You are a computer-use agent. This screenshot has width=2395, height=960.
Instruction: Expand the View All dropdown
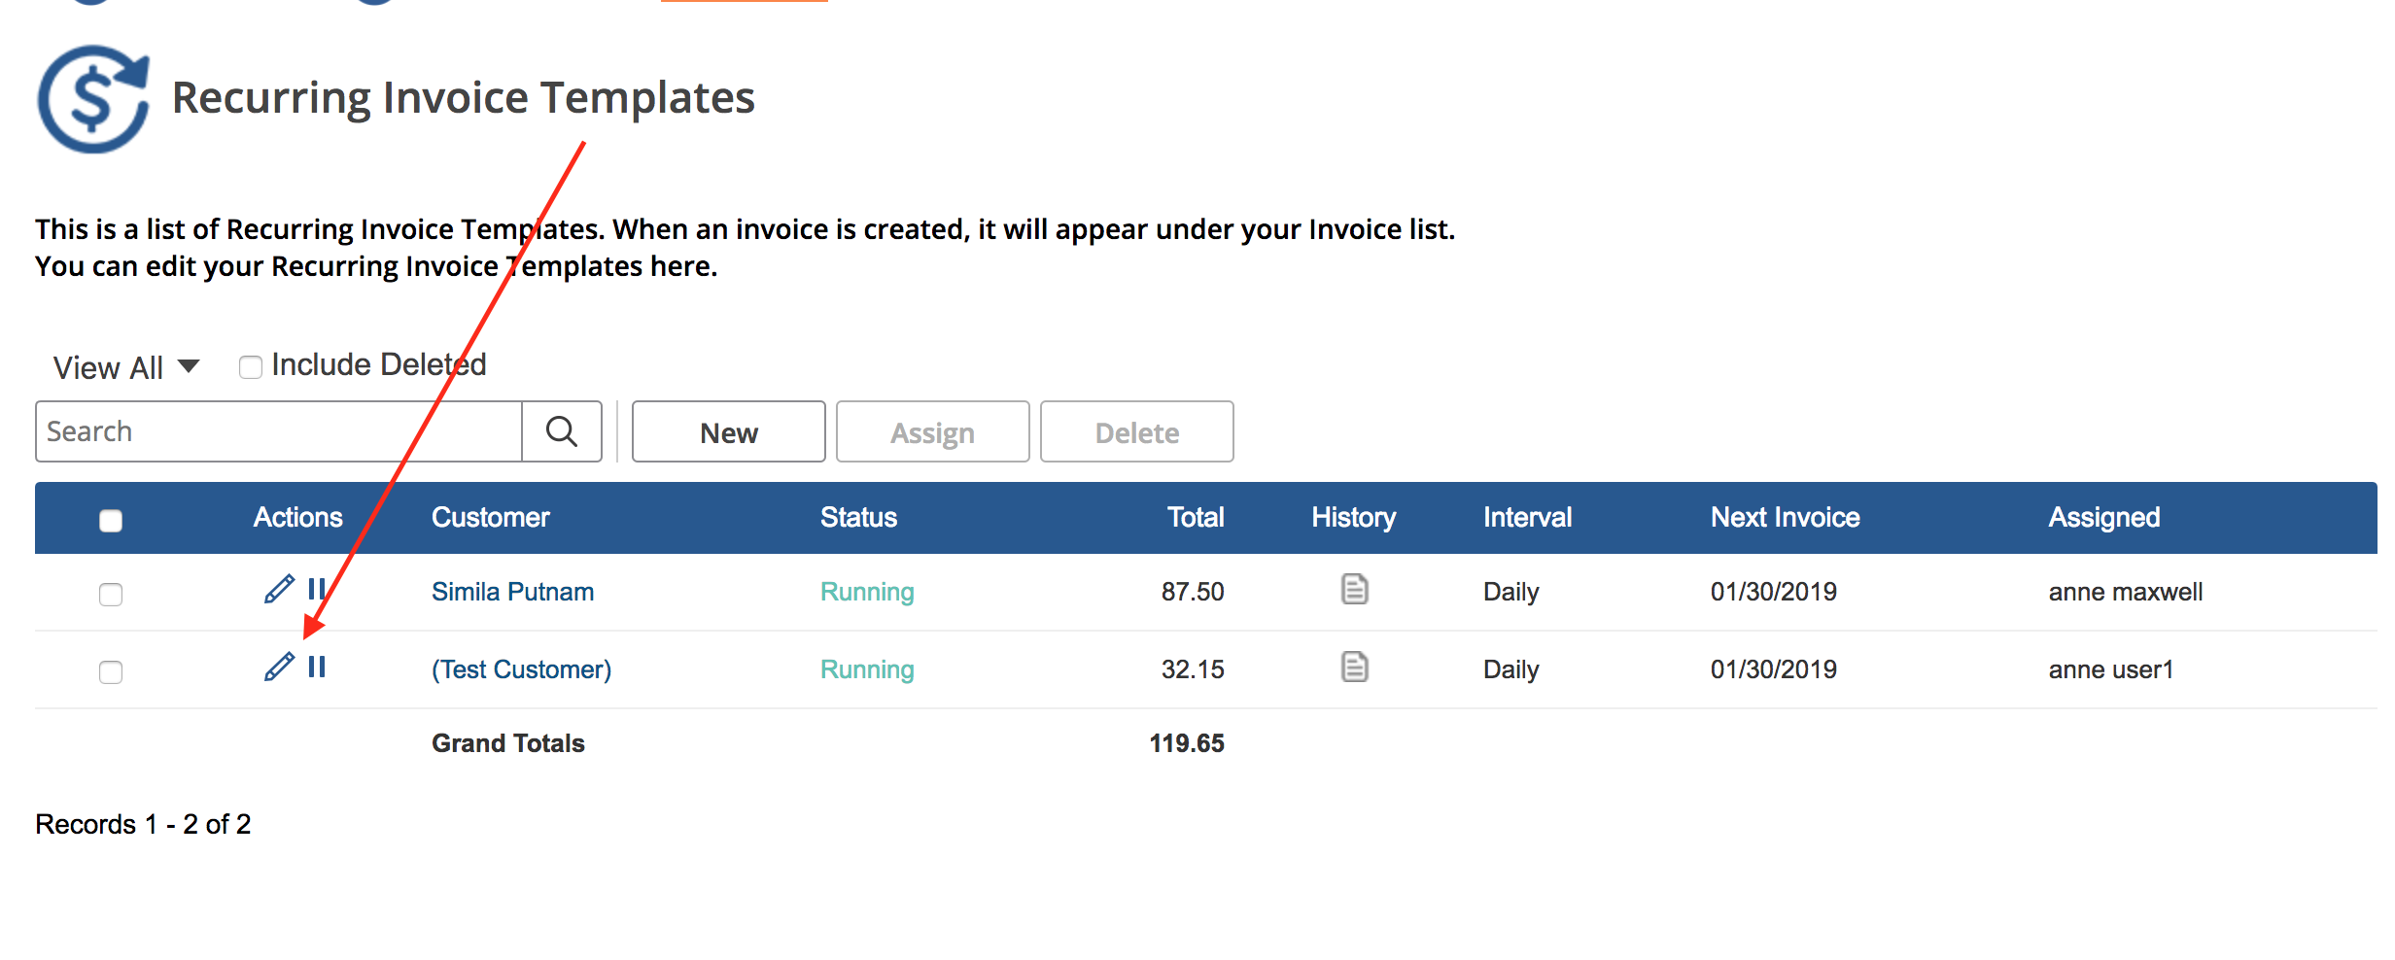coord(126,367)
